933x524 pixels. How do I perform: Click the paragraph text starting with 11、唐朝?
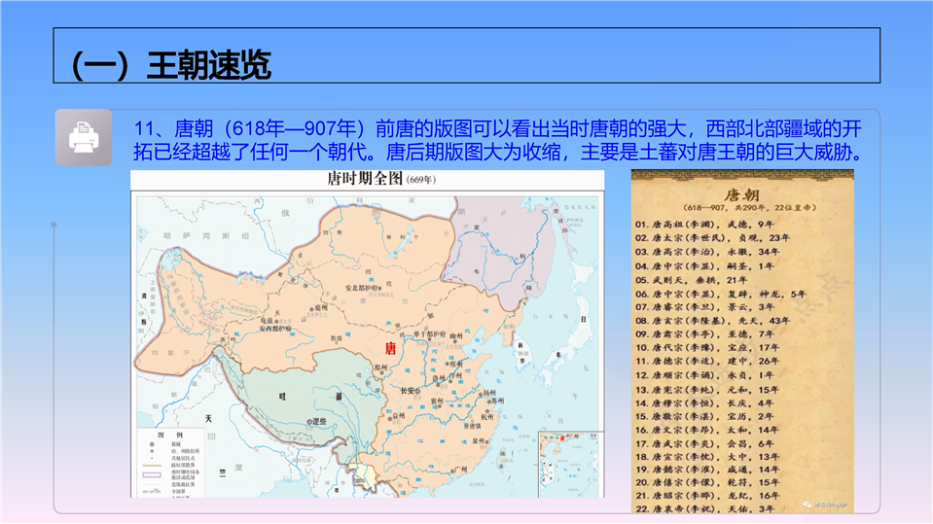[x=496, y=141]
